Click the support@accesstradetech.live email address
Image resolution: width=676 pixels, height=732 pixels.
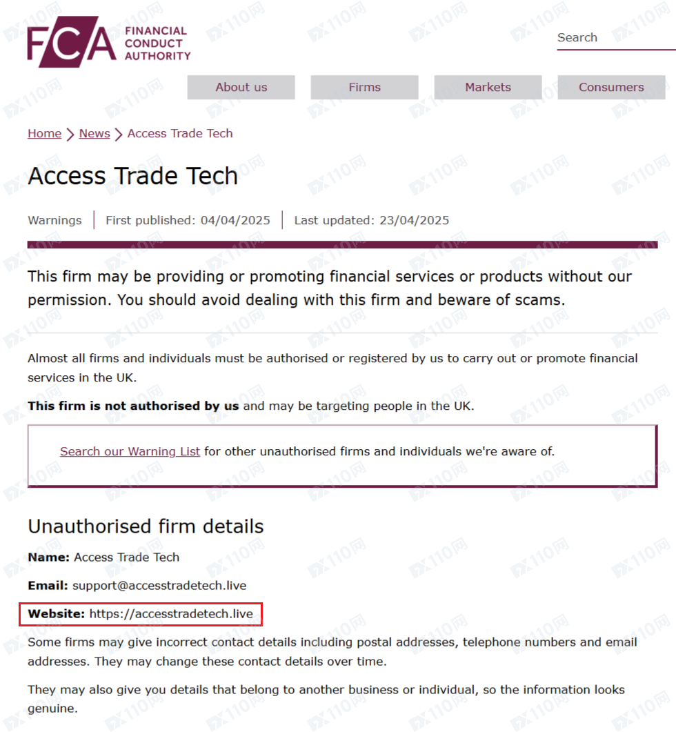pos(159,586)
